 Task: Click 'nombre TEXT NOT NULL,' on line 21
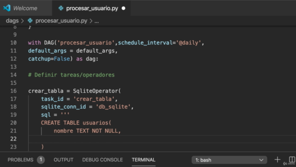click(87, 131)
